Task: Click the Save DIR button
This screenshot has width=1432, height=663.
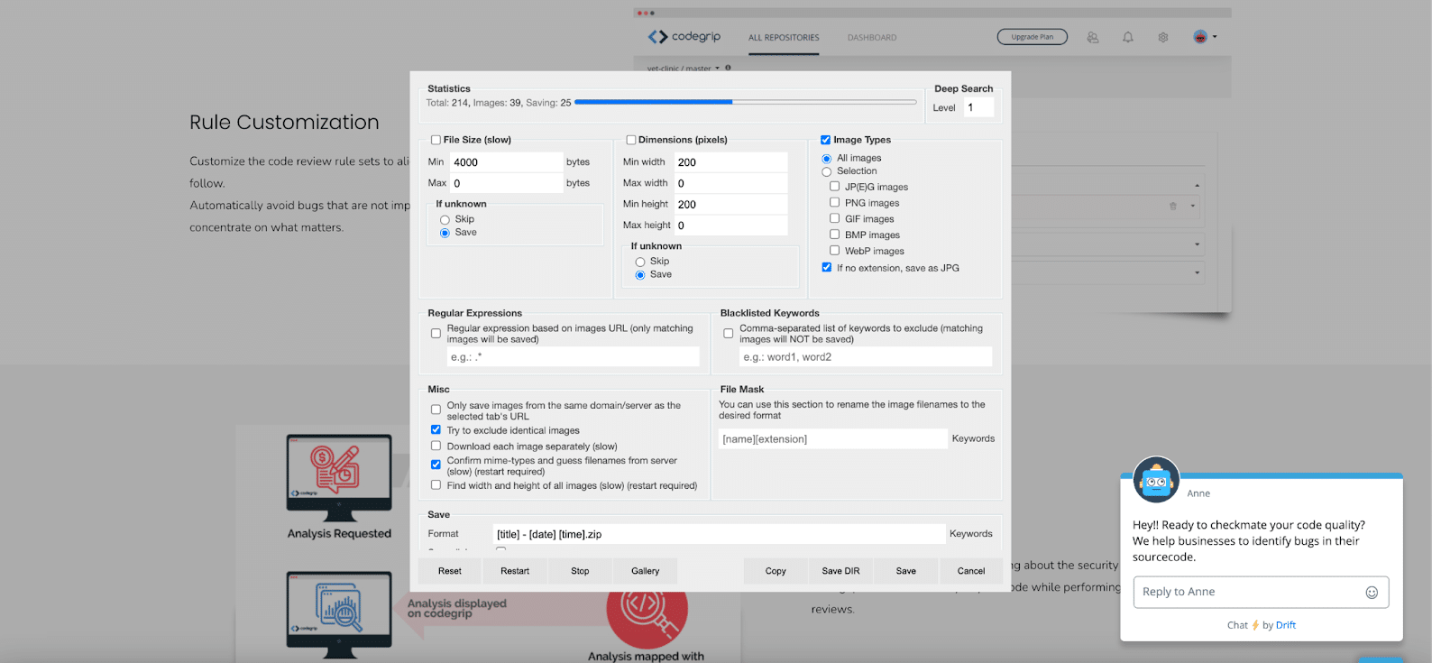Action: click(840, 571)
